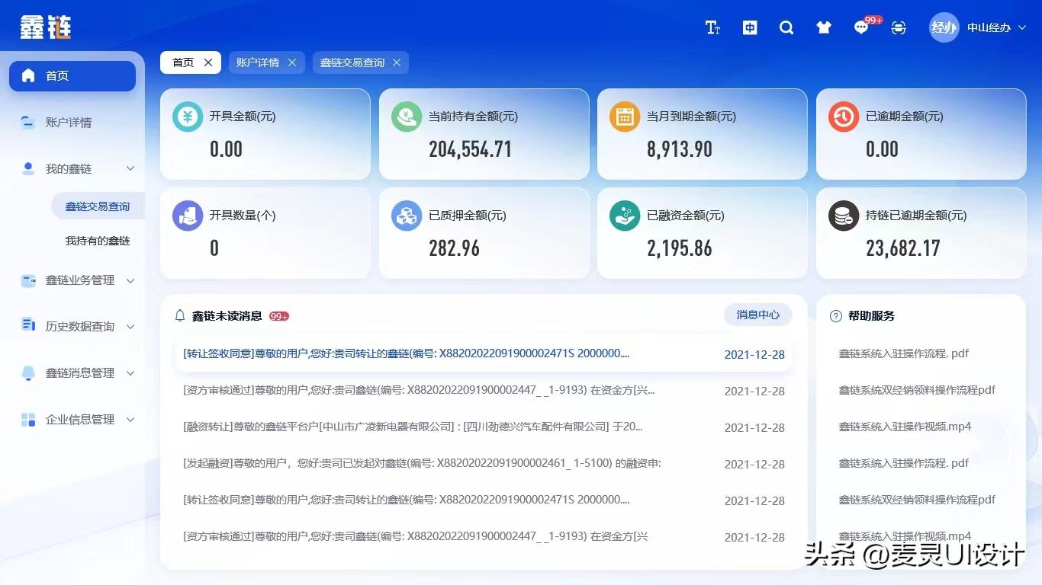Screen dimensions: 1042x585
Task: Expand the 鑫链消息管理 chevron
Action: point(130,373)
